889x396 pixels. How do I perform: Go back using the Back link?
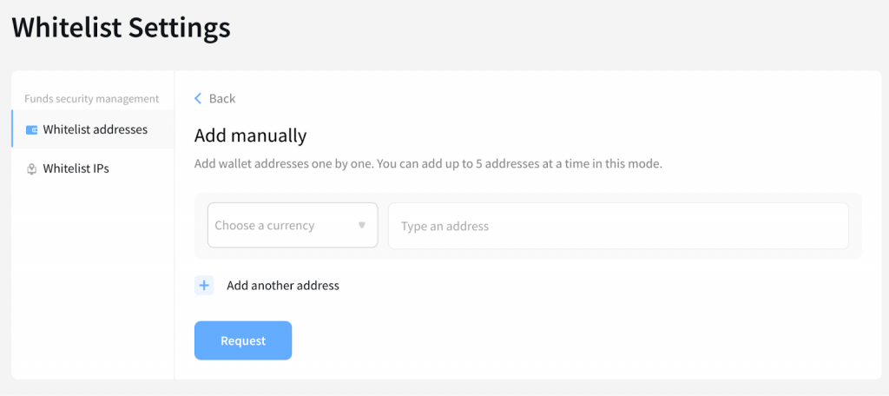(x=215, y=99)
